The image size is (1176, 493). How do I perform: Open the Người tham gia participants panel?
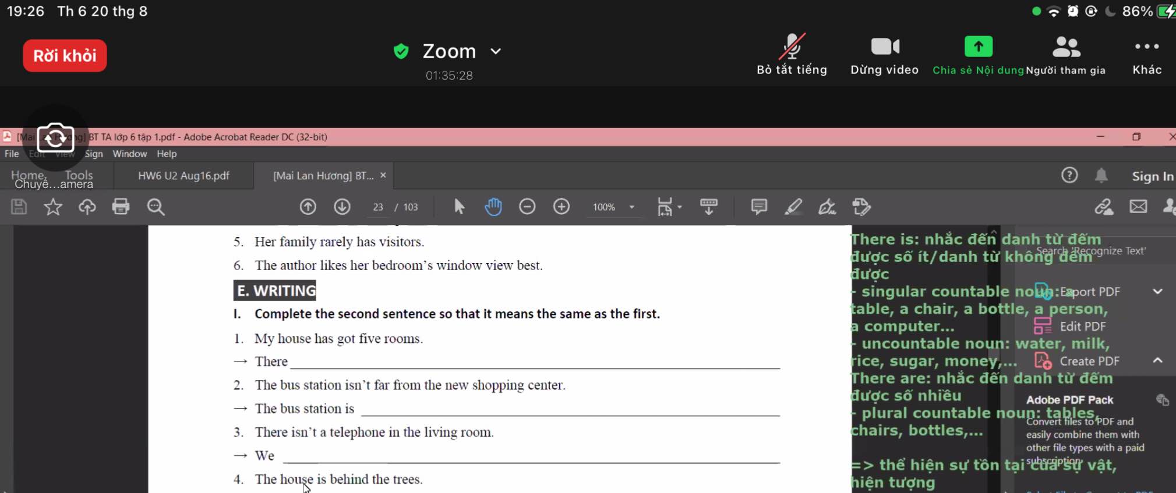point(1066,55)
